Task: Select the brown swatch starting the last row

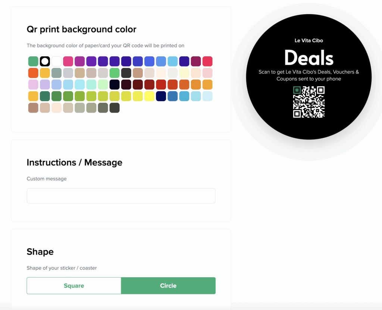Action: click(33, 108)
